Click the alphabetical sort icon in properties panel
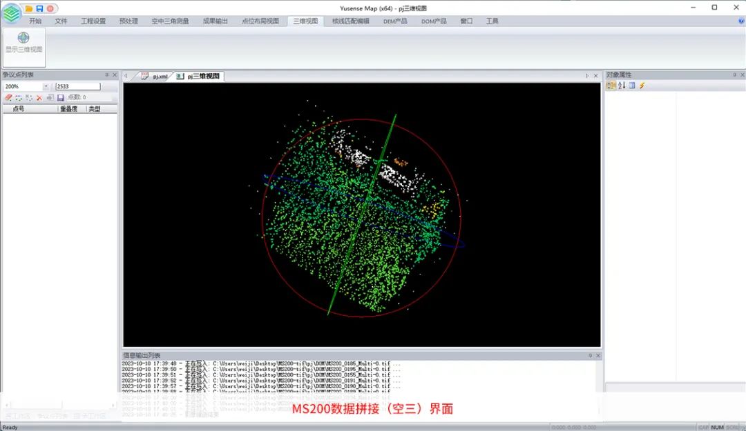This screenshot has width=746, height=431. (x=621, y=86)
